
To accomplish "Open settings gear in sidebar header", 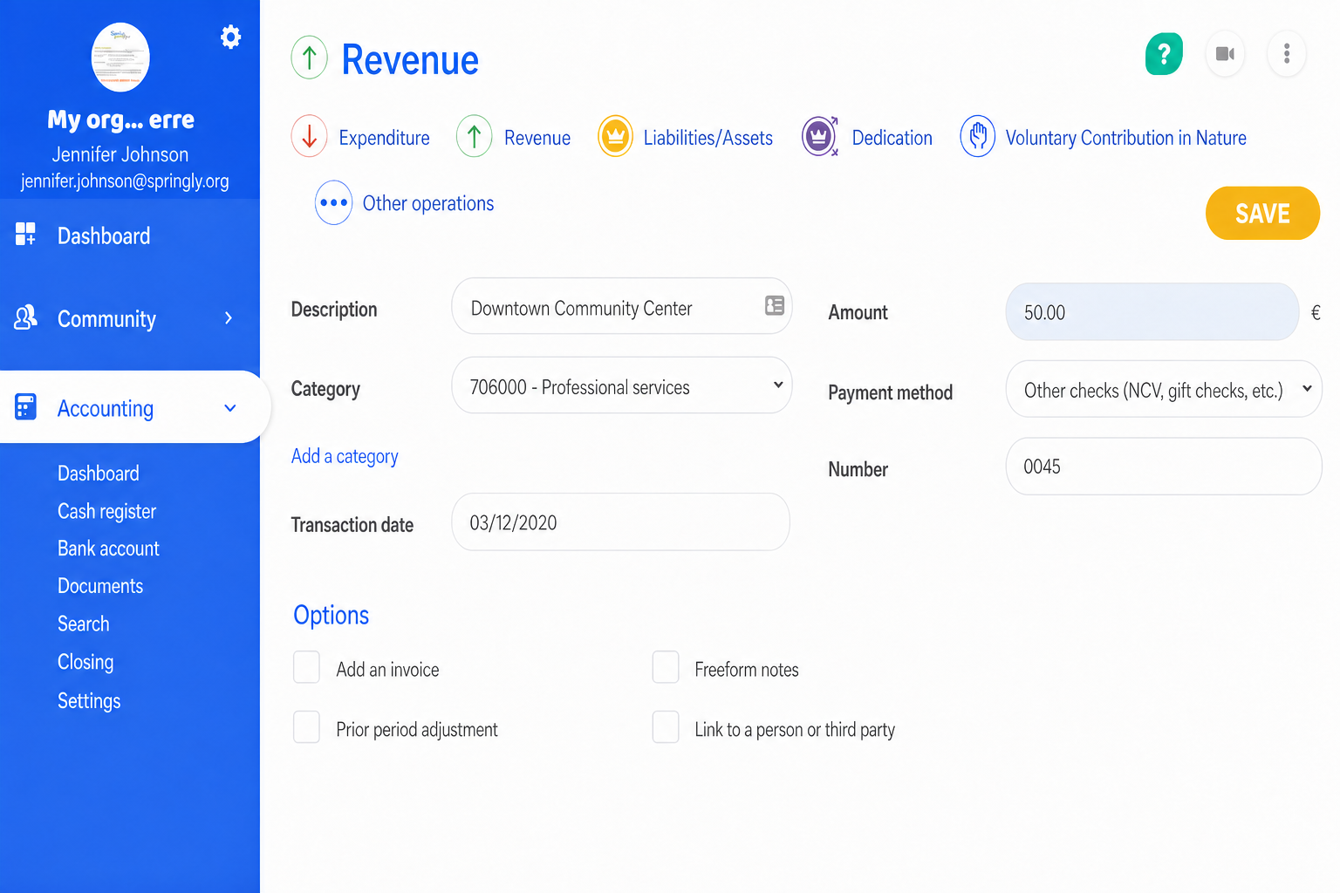I will click(230, 37).
